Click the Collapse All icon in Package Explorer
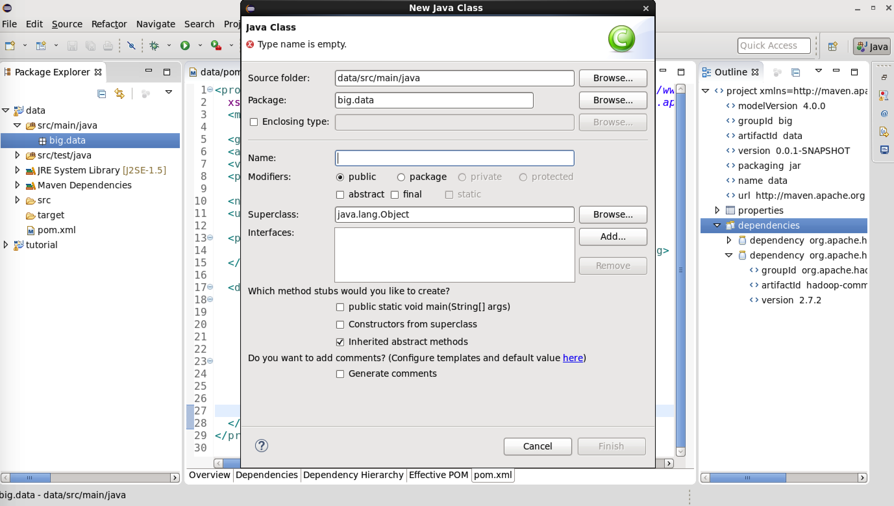 pos(101,93)
